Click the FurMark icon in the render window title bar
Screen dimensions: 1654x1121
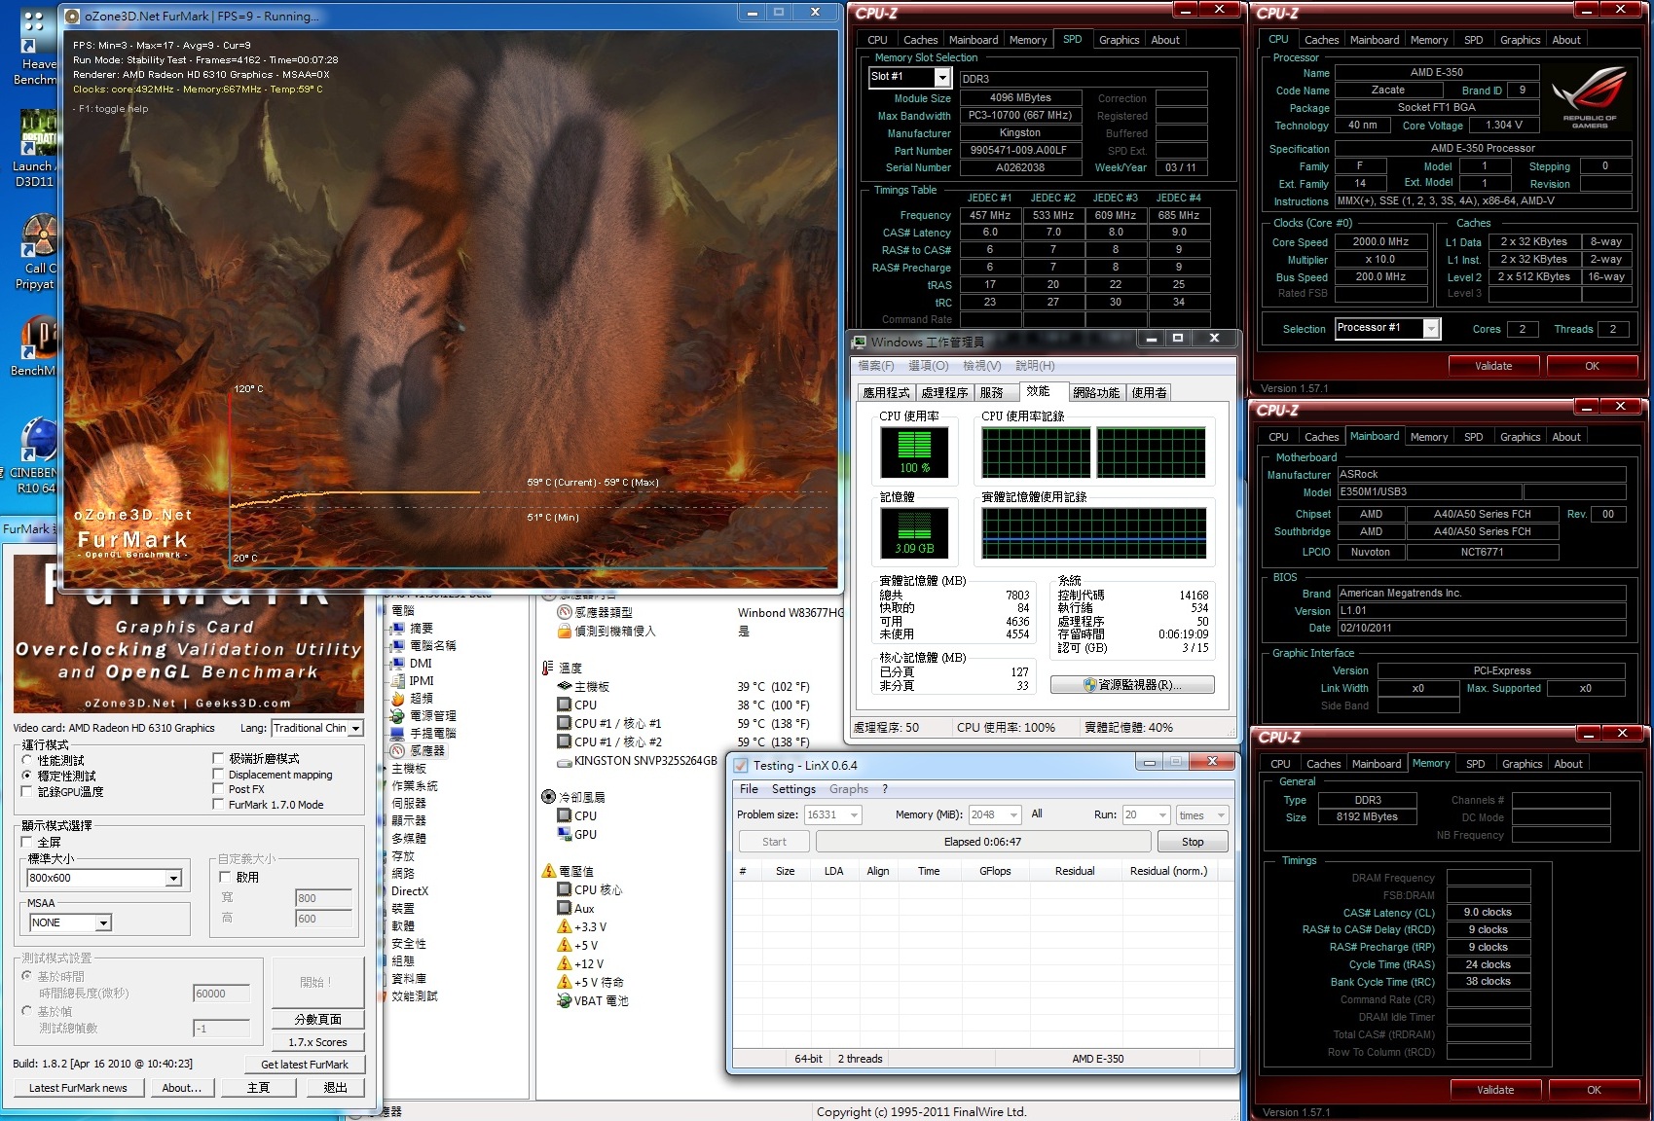click(x=72, y=16)
